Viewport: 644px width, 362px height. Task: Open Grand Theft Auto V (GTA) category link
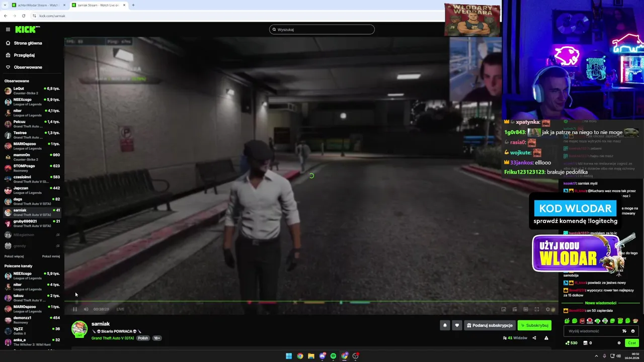(x=113, y=338)
